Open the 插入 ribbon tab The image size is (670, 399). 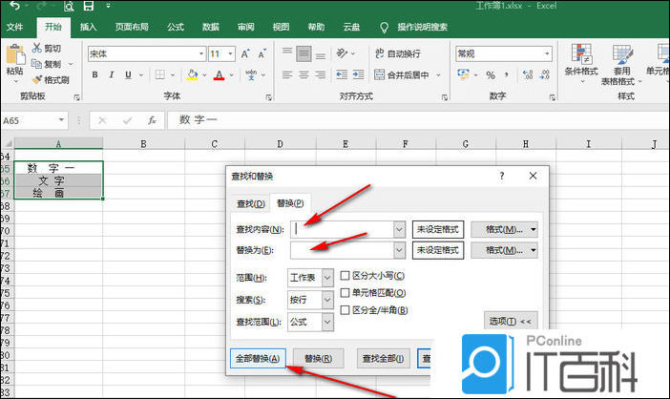click(88, 28)
